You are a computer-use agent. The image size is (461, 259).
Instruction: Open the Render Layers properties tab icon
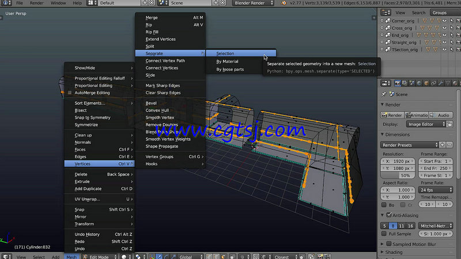[405, 83]
